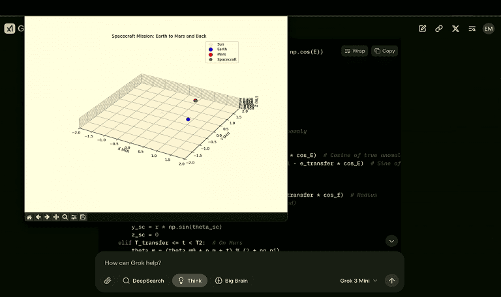Click the Home reset-view icon in plot toolbar

(x=29, y=217)
